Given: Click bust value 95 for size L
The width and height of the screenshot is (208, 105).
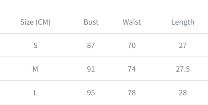Looking at the screenshot, I should [91, 93].
